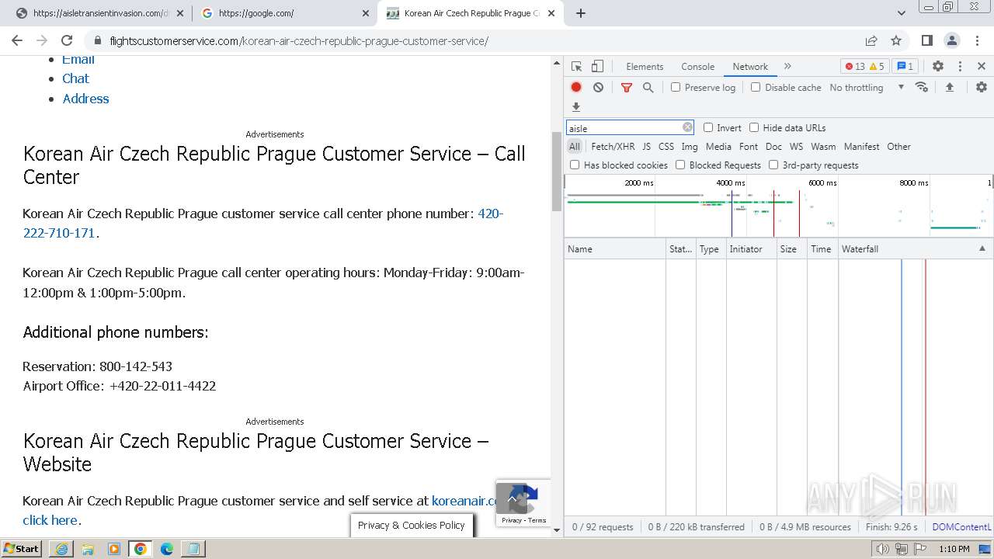Expand more DevTools tabs chevron
Viewport: 994px width, 559px height.
pyautogui.click(x=787, y=67)
